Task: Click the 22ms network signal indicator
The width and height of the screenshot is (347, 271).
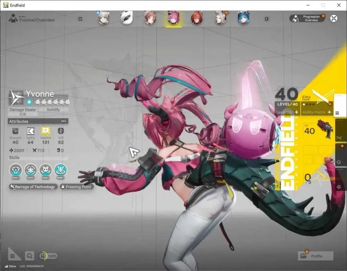Action: pos(10,266)
